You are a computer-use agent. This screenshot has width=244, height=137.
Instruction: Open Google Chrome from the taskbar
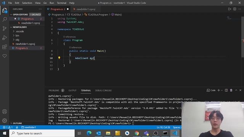coord(136,133)
